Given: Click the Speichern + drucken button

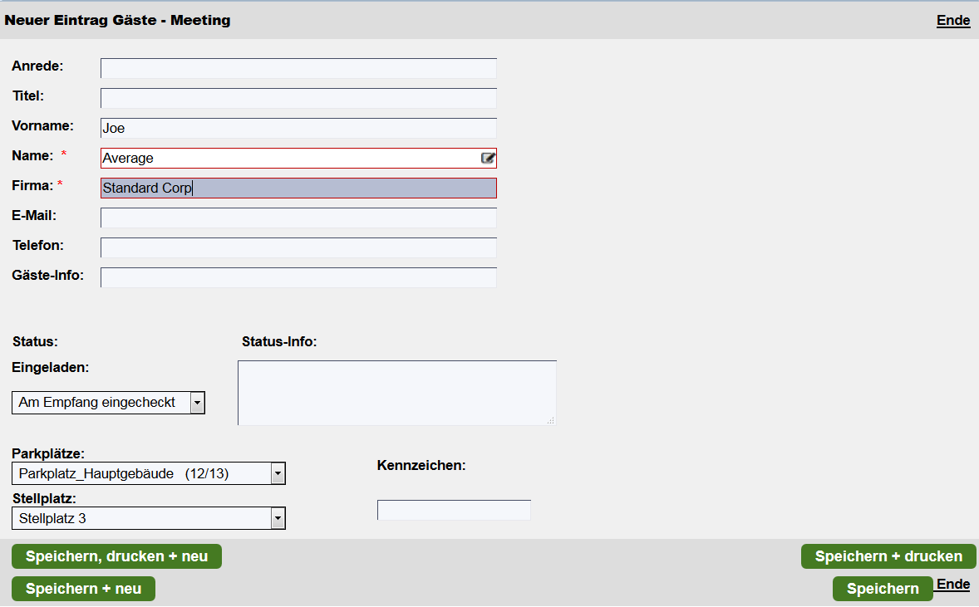Looking at the screenshot, I should pyautogui.click(x=888, y=556).
